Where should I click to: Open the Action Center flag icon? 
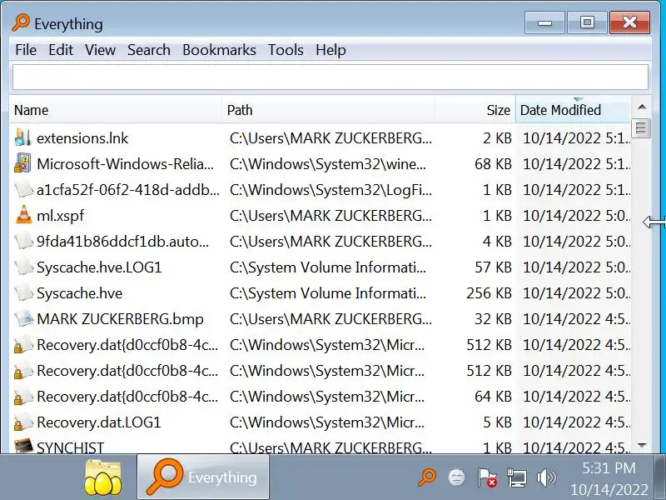[x=487, y=477]
